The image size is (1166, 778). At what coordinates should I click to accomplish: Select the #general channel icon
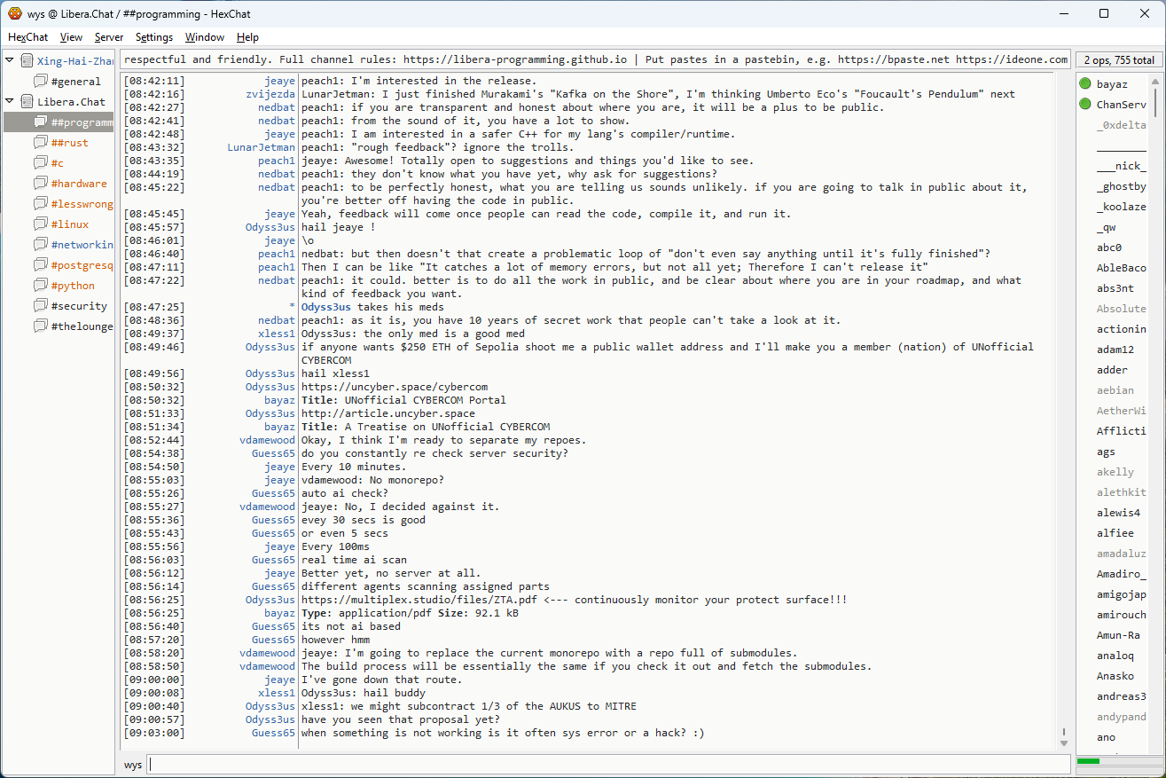click(41, 82)
